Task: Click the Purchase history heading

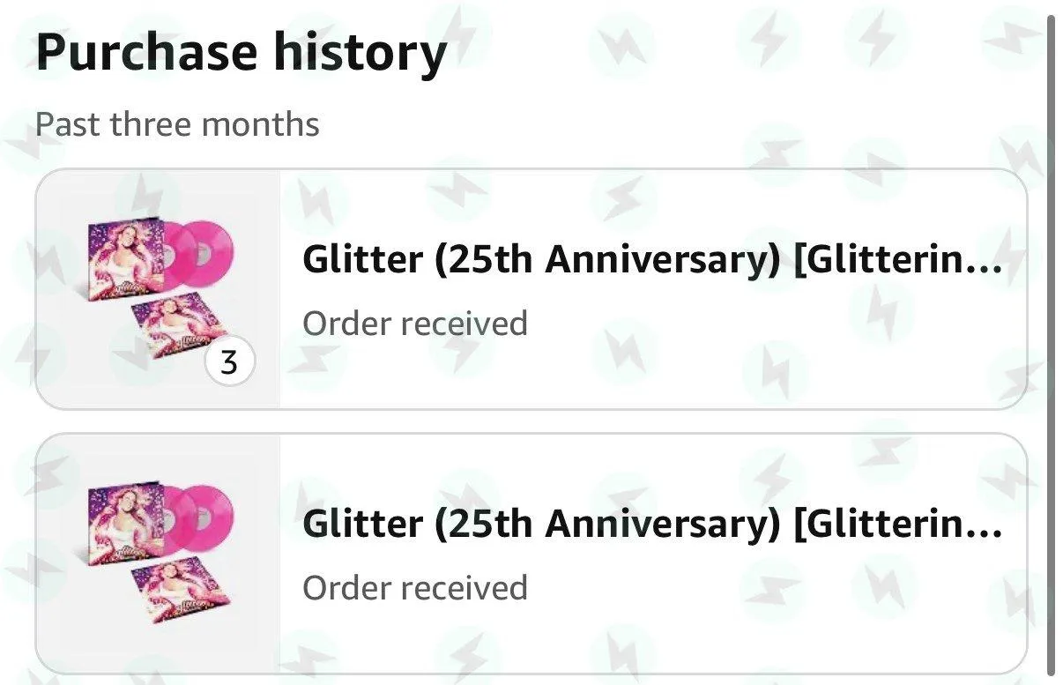Action: click(241, 52)
